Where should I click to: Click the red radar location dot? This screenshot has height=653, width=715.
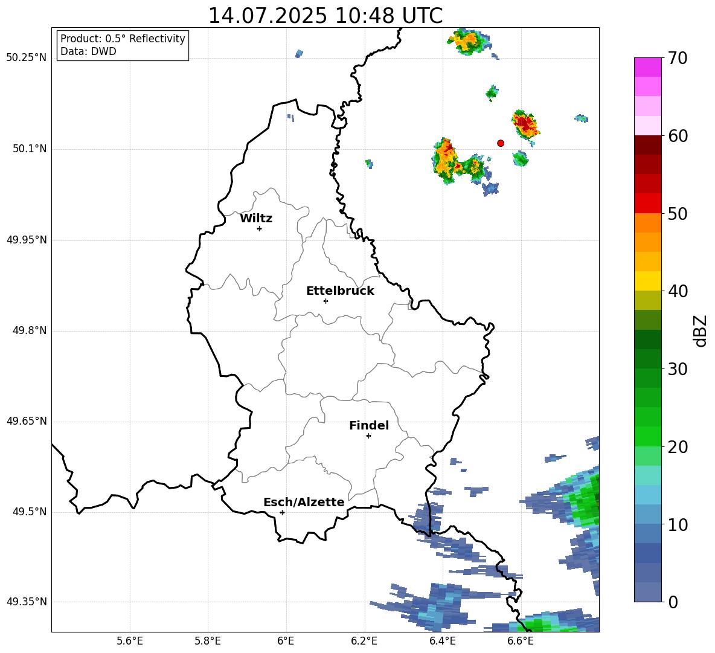[501, 143]
